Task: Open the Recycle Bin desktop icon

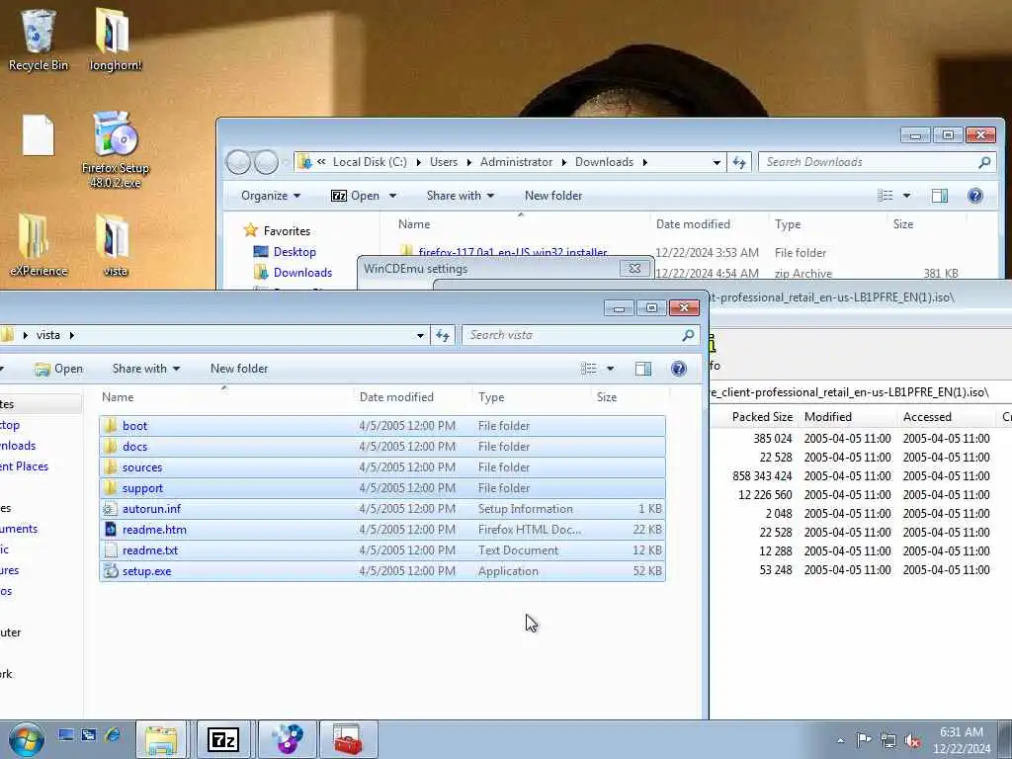Action: (x=39, y=40)
